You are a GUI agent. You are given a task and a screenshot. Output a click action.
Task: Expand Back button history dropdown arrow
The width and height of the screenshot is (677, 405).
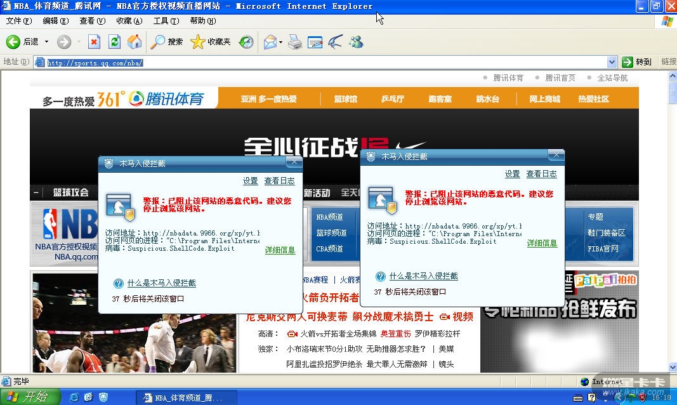coord(46,42)
